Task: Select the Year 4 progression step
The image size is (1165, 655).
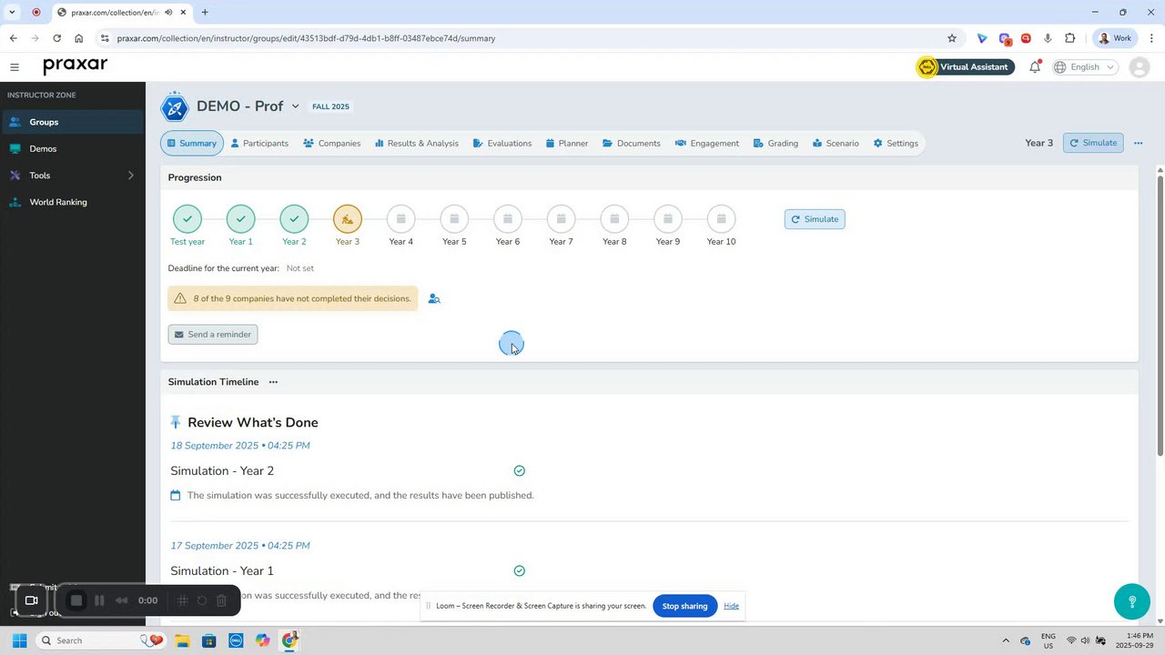Action: [401, 219]
